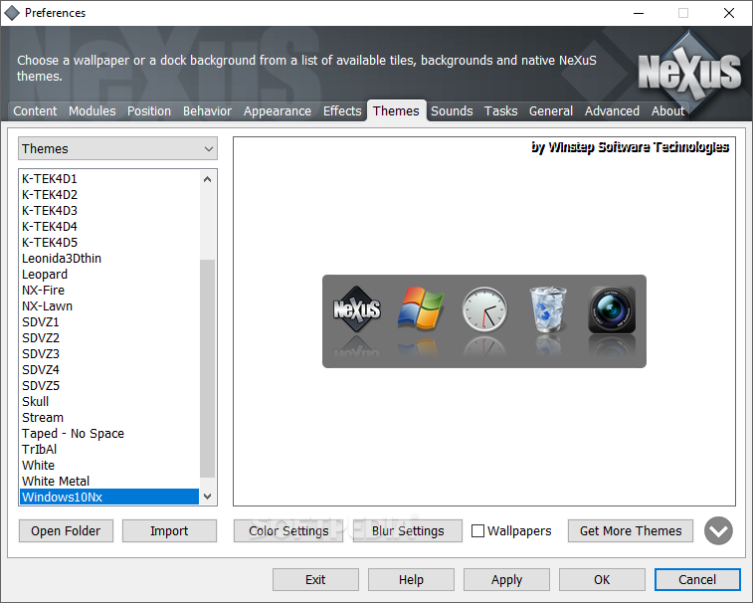Minimize the Preferences window

pos(639,13)
